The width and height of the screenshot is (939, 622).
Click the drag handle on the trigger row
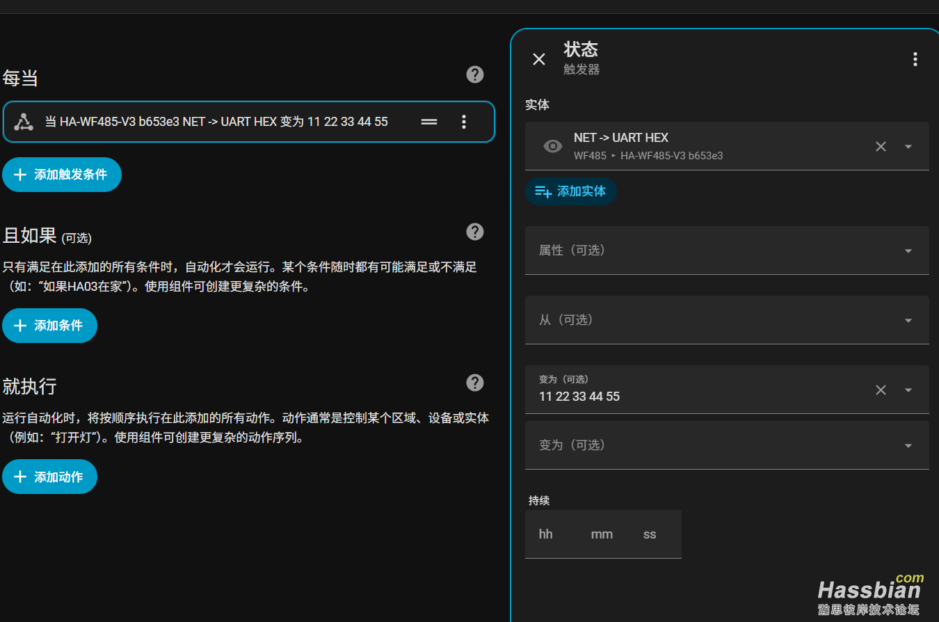tap(429, 122)
